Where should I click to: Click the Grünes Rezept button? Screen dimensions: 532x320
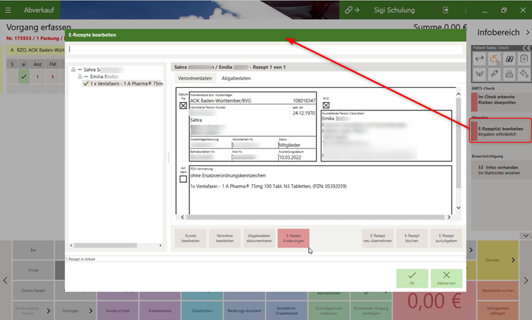tap(33, 290)
